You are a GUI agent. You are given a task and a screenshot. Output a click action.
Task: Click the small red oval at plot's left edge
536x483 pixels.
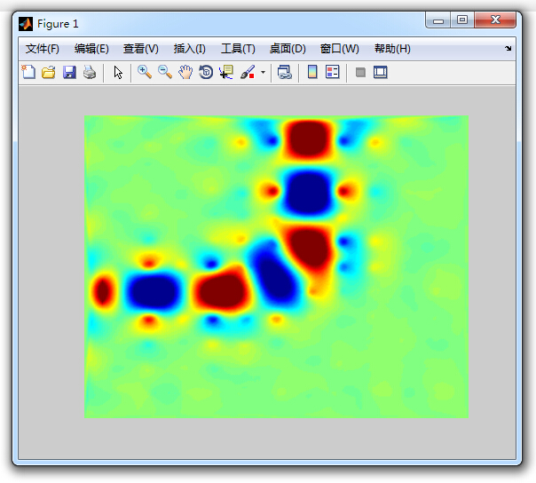coord(103,292)
